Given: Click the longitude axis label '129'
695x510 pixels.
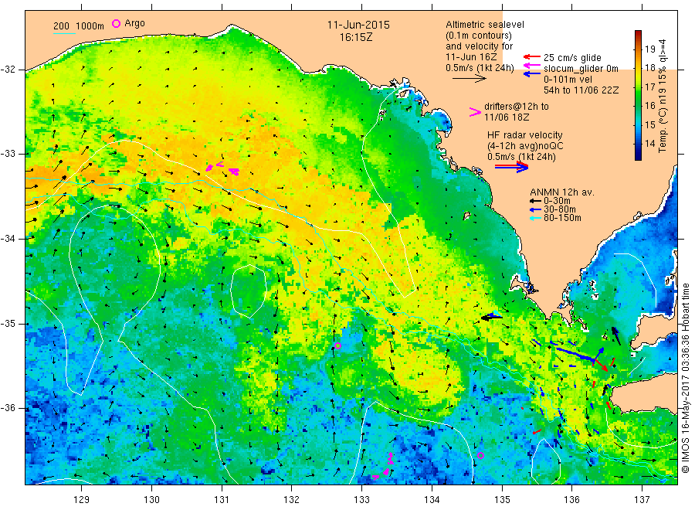Looking at the screenshot, I should [x=82, y=500].
